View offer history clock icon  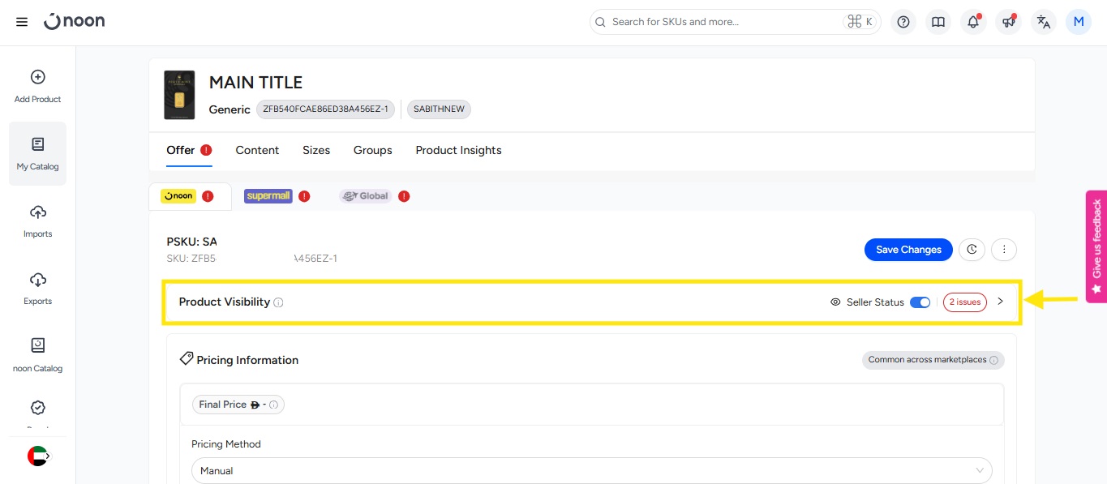tap(972, 250)
